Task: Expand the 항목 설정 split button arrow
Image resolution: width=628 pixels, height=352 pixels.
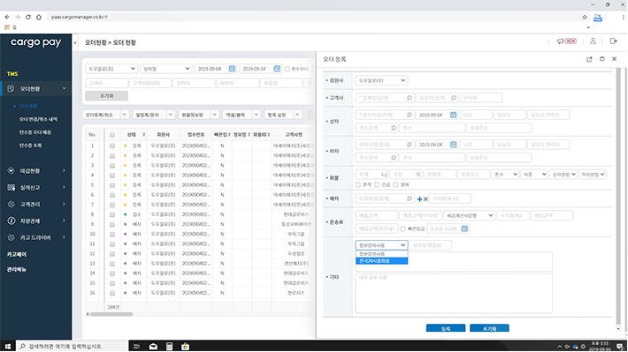Action: coord(297,115)
